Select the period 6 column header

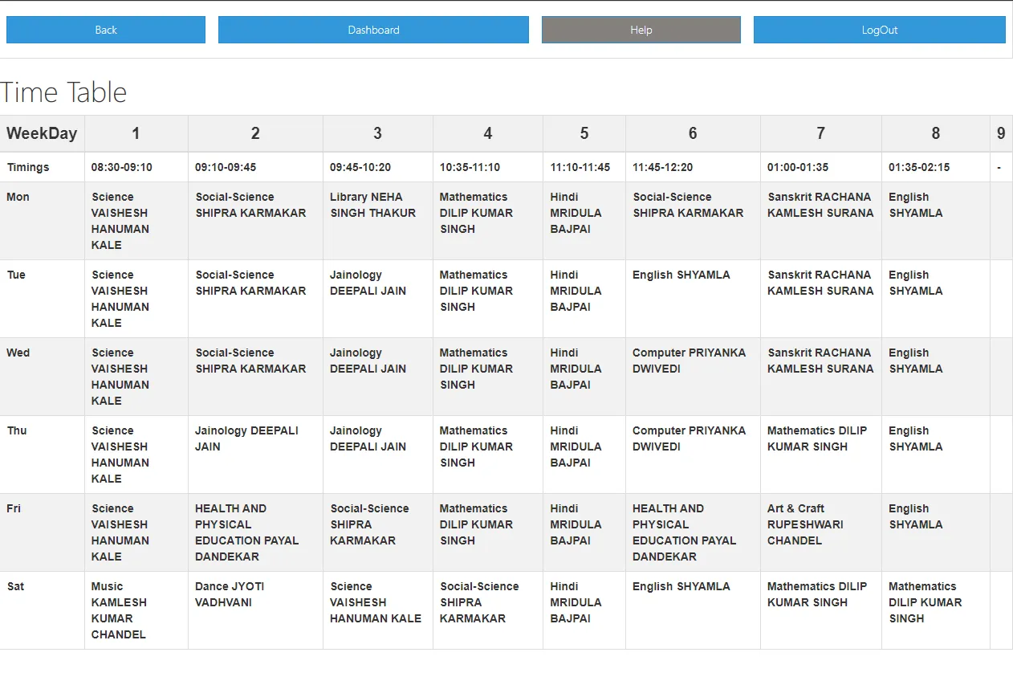click(693, 133)
